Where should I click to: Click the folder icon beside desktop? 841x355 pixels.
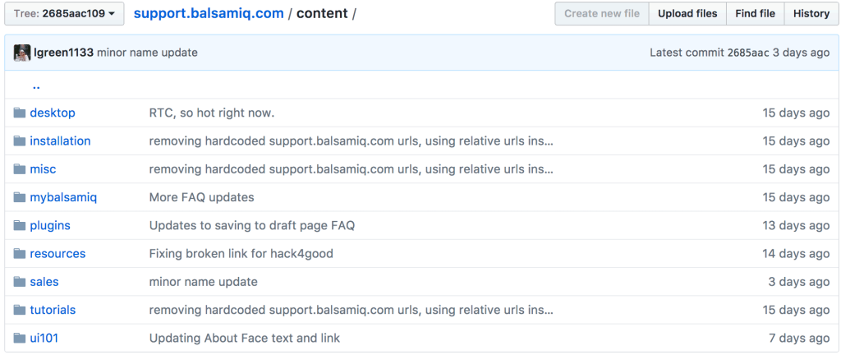[20, 113]
